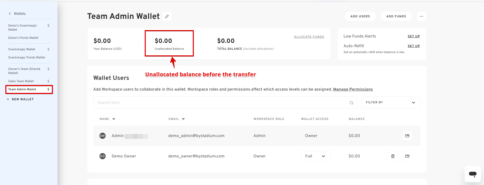Go back using the Wallets arrow
Viewport: 484px width, 185px height.
click(x=10, y=14)
